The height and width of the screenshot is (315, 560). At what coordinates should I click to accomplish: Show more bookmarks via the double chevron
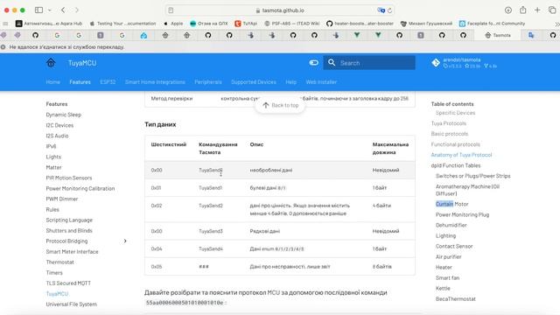pyautogui.click(x=556, y=24)
